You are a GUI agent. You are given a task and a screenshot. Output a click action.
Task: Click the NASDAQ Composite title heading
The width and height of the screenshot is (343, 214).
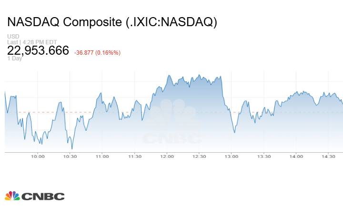(x=112, y=22)
